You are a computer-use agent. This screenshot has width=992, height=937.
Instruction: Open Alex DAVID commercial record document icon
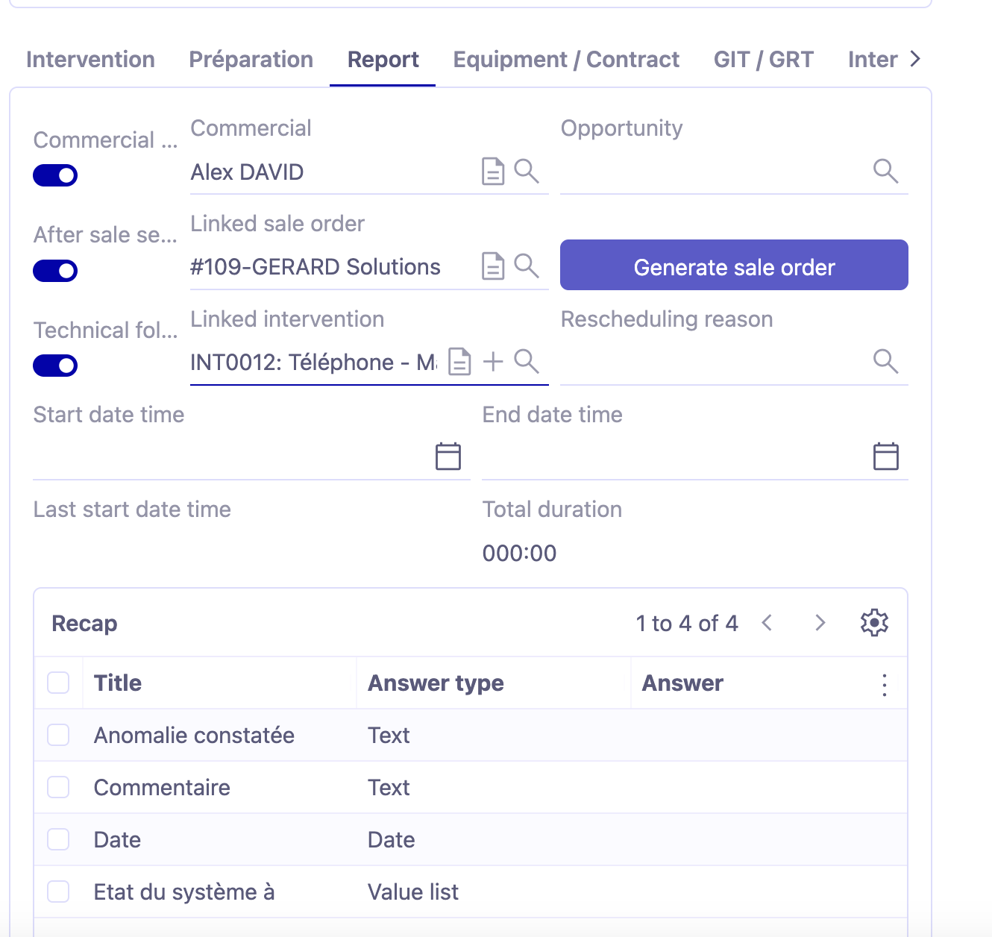point(493,172)
